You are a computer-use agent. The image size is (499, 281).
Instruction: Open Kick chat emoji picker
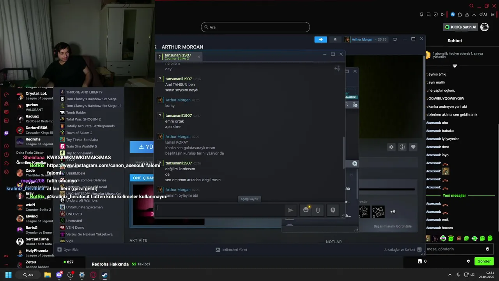pyautogui.click(x=487, y=249)
